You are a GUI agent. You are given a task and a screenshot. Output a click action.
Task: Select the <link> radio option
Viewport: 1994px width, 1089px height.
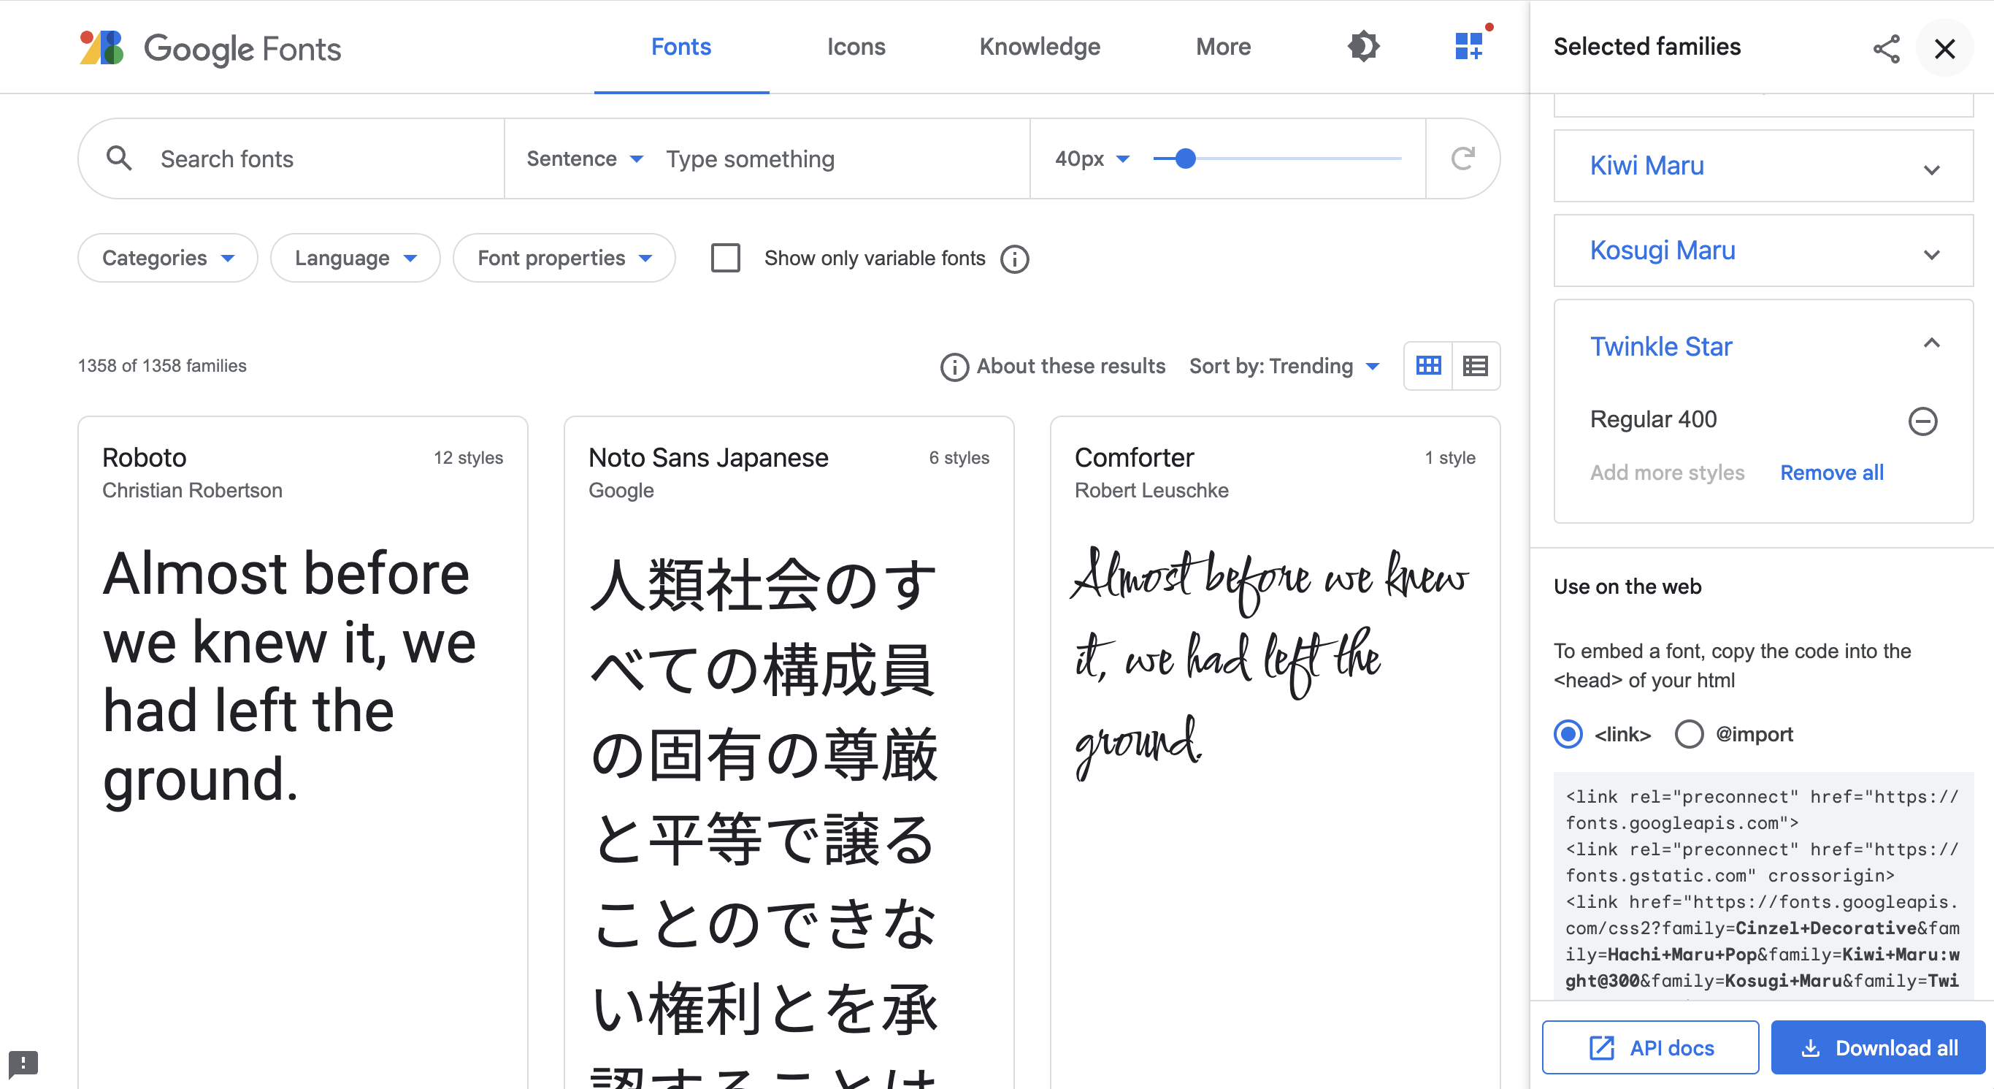click(1568, 733)
